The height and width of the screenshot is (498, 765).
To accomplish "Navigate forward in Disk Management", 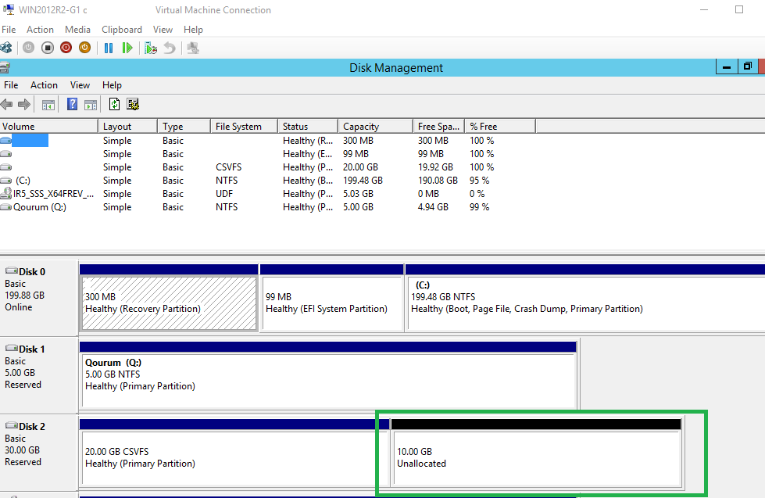I will pyautogui.click(x=25, y=104).
